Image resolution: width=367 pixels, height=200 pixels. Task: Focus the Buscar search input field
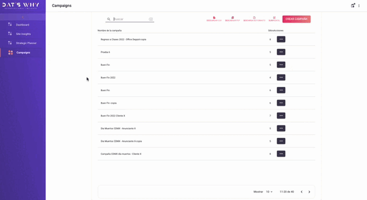(130, 19)
